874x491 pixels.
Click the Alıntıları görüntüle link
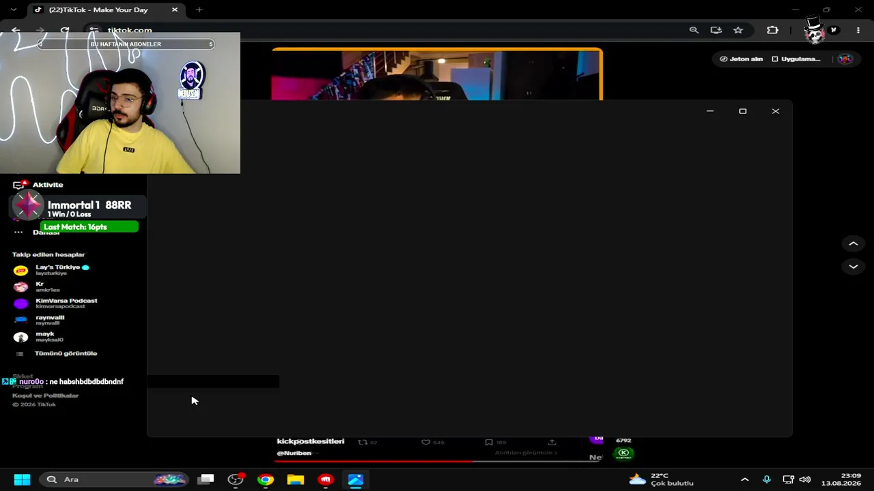[x=526, y=453]
